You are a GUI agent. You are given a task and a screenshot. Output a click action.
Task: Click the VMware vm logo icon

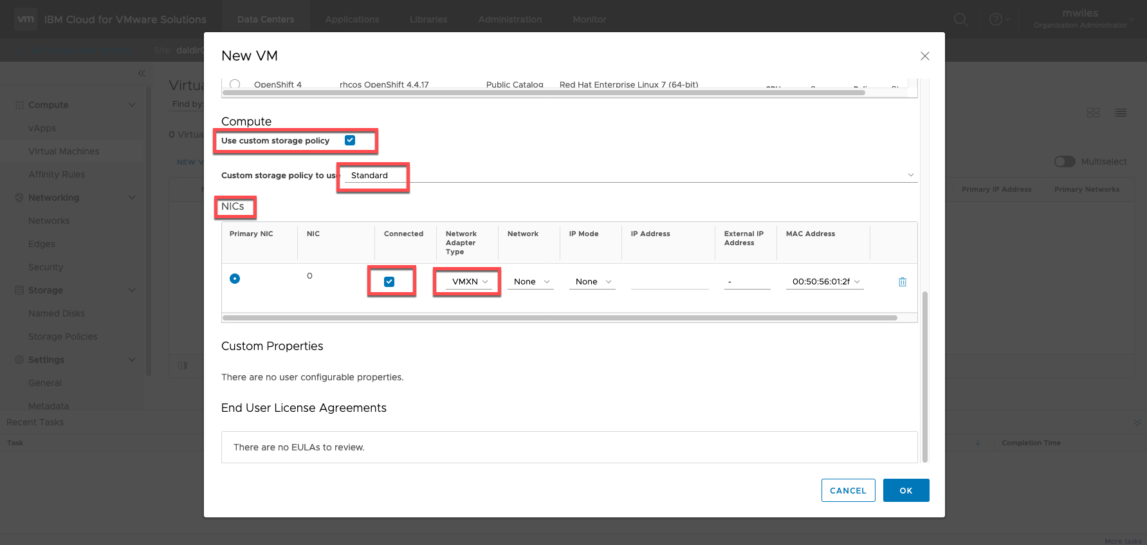pos(26,19)
